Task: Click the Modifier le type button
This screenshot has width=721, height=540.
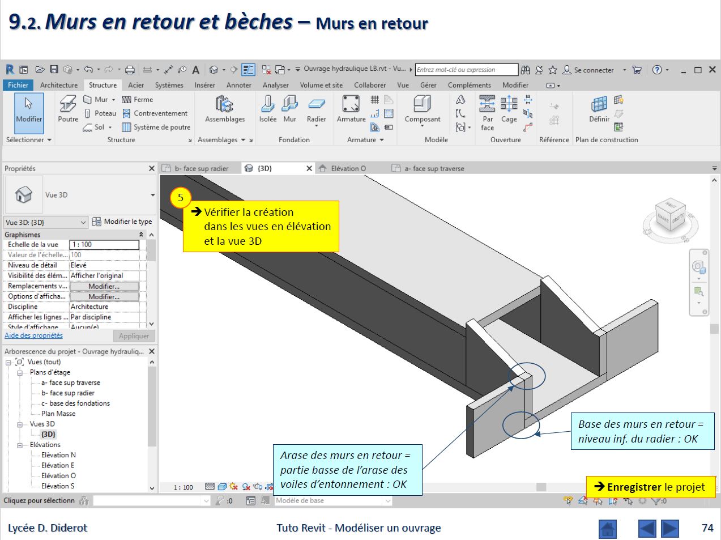Action: pyautogui.click(x=122, y=222)
